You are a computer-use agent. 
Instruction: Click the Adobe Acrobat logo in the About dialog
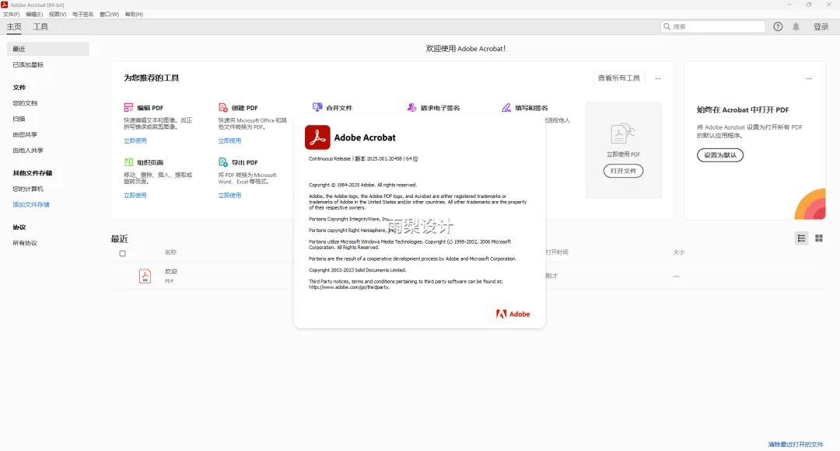point(317,137)
